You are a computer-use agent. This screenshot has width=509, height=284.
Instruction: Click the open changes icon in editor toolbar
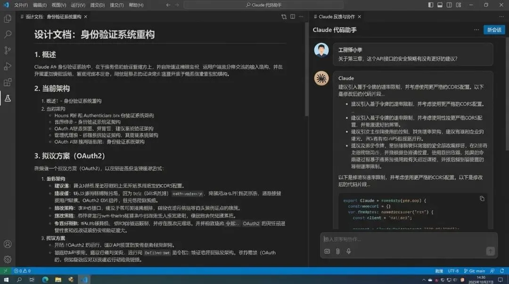pos(284,16)
